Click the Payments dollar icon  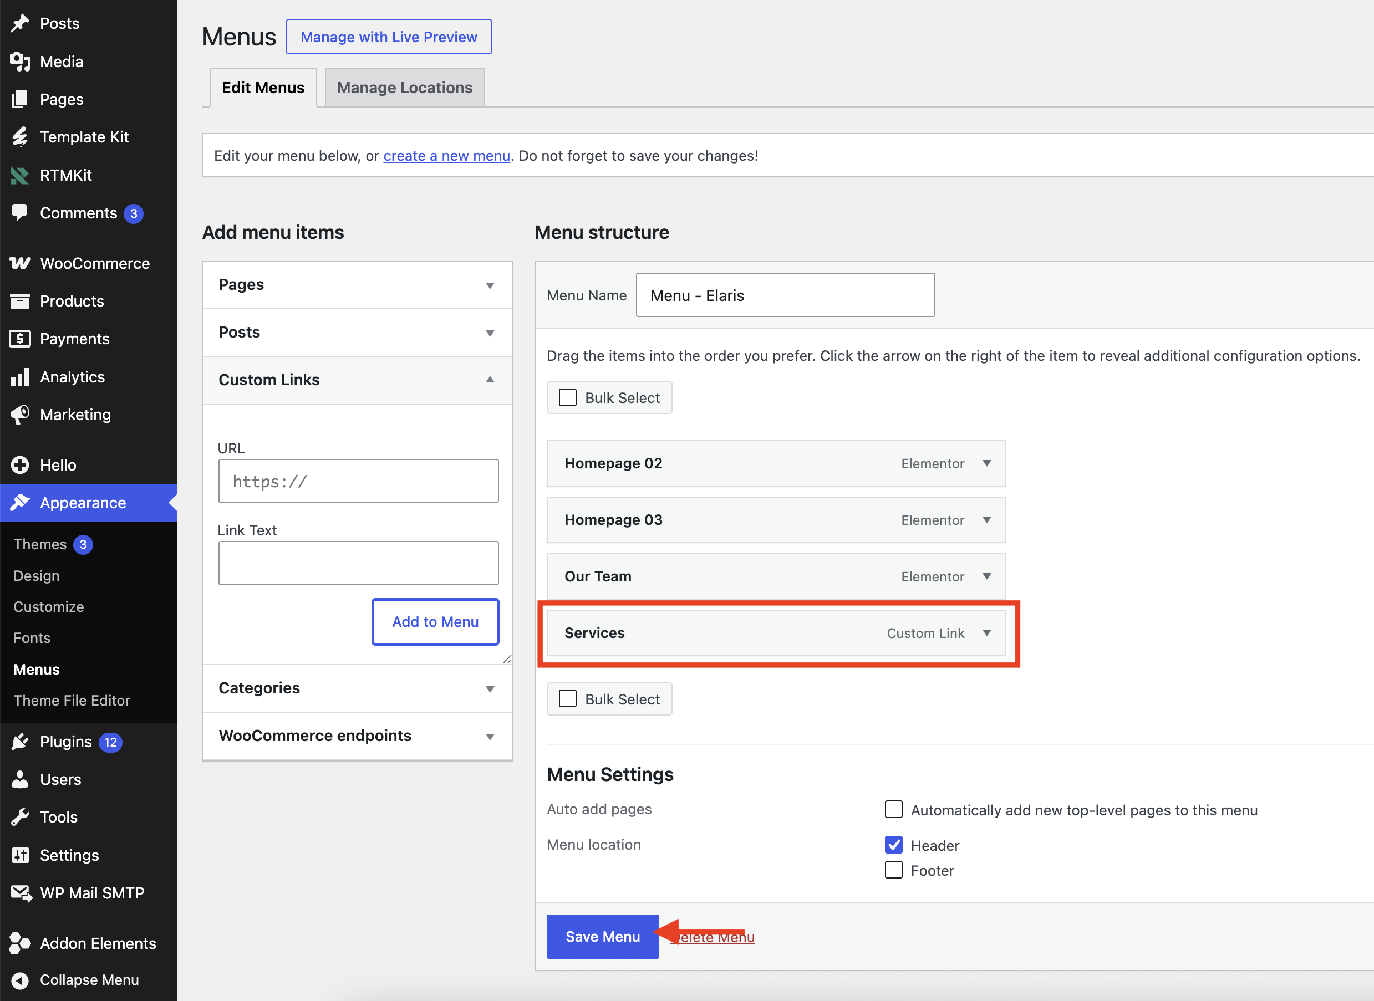click(20, 339)
